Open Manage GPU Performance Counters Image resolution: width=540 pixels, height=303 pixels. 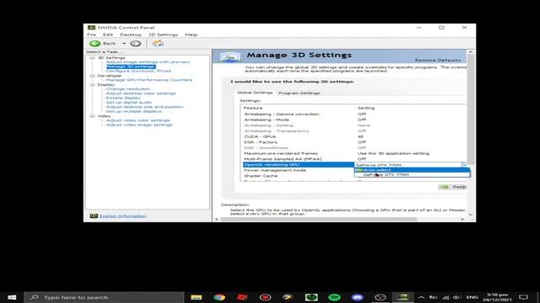149,80
